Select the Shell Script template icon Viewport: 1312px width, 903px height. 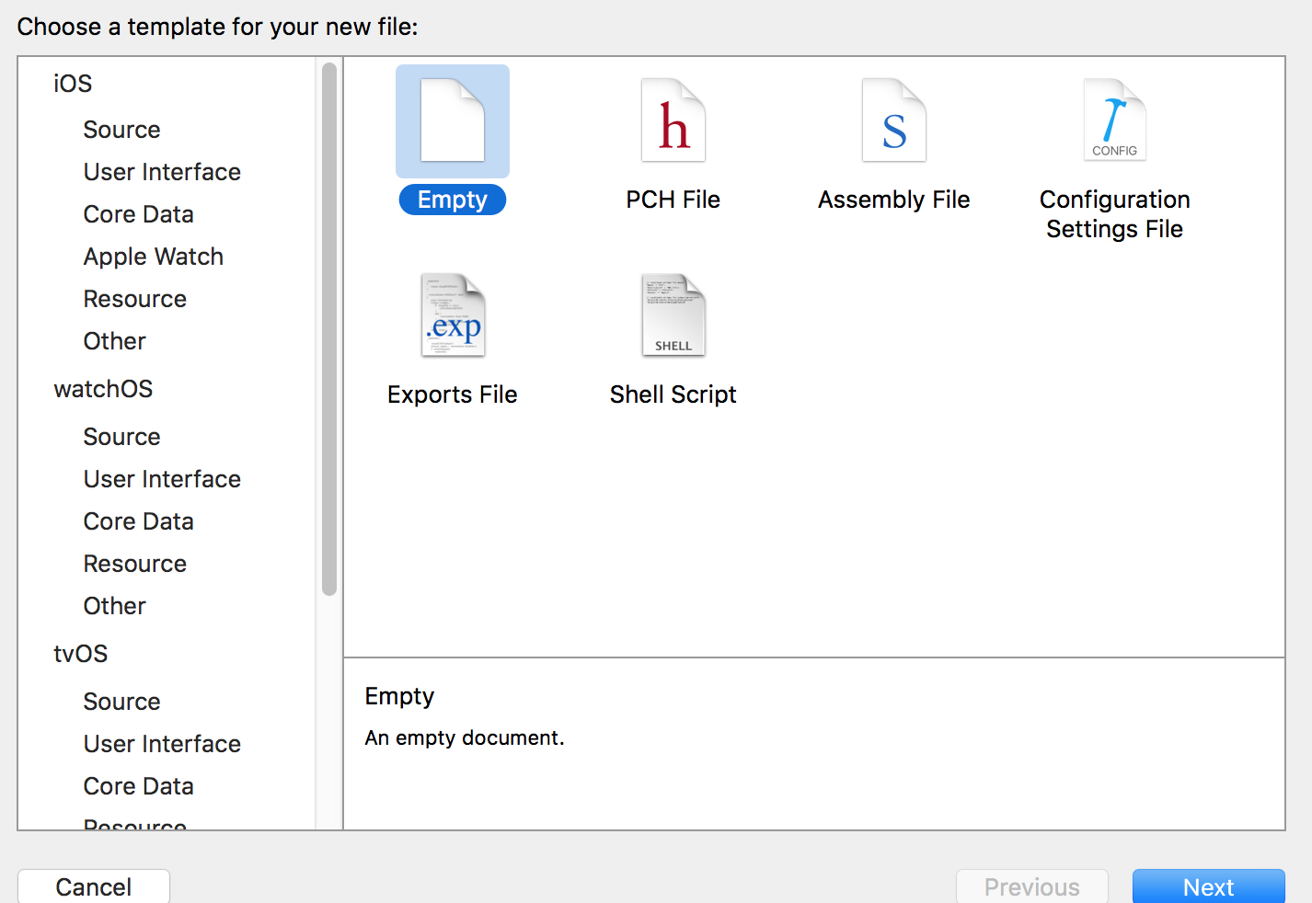(673, 315)
